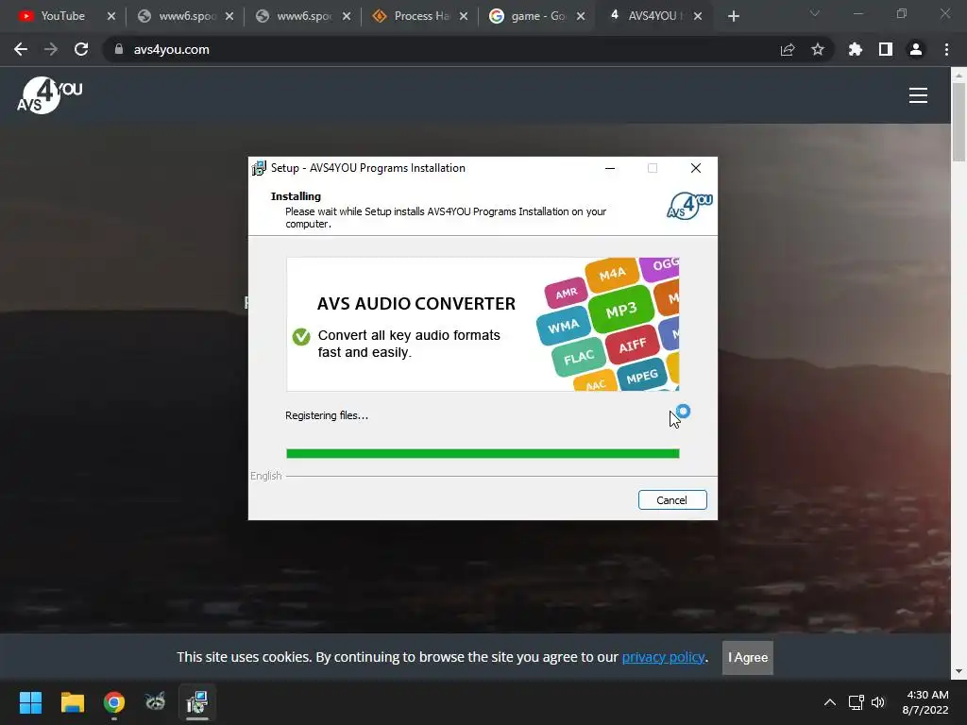Accept cookies with I Agree button

point(748,657)
